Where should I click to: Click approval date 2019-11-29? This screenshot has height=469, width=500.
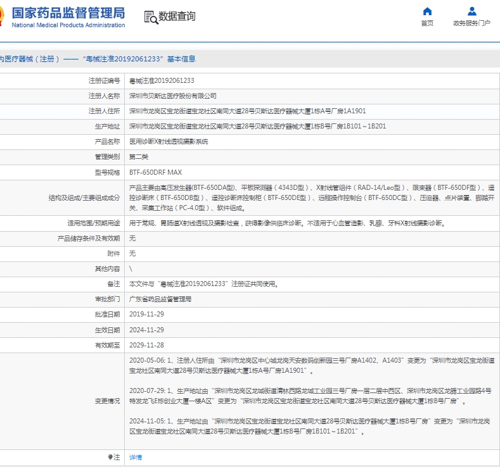pyautogui.click(x=146, y=315)
